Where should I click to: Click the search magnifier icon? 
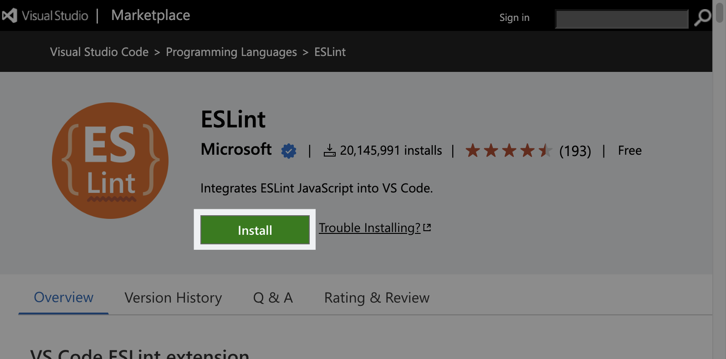[x=702, y=18]
